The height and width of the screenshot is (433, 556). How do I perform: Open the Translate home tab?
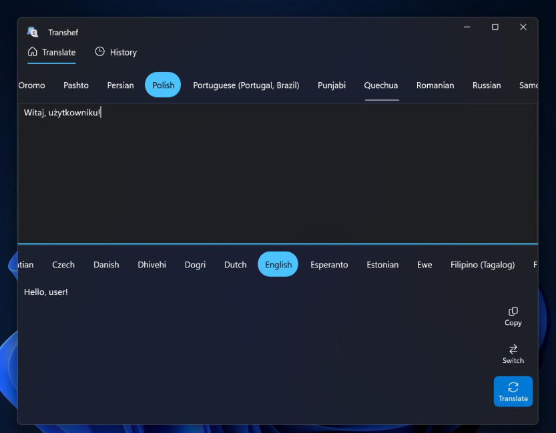(x=52, y=53)
